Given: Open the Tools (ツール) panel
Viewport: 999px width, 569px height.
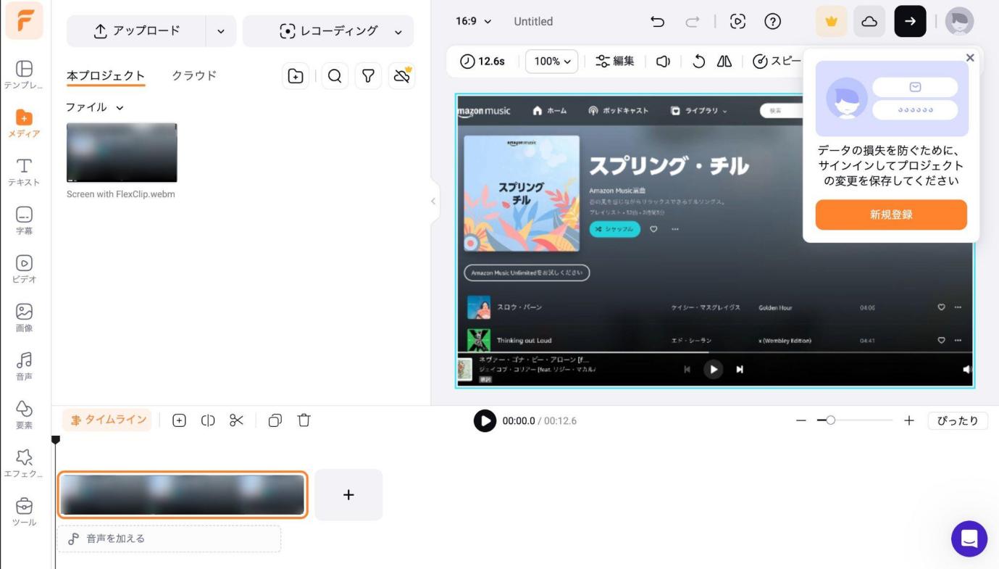Looking at the screenshot, I should point(24,512).
